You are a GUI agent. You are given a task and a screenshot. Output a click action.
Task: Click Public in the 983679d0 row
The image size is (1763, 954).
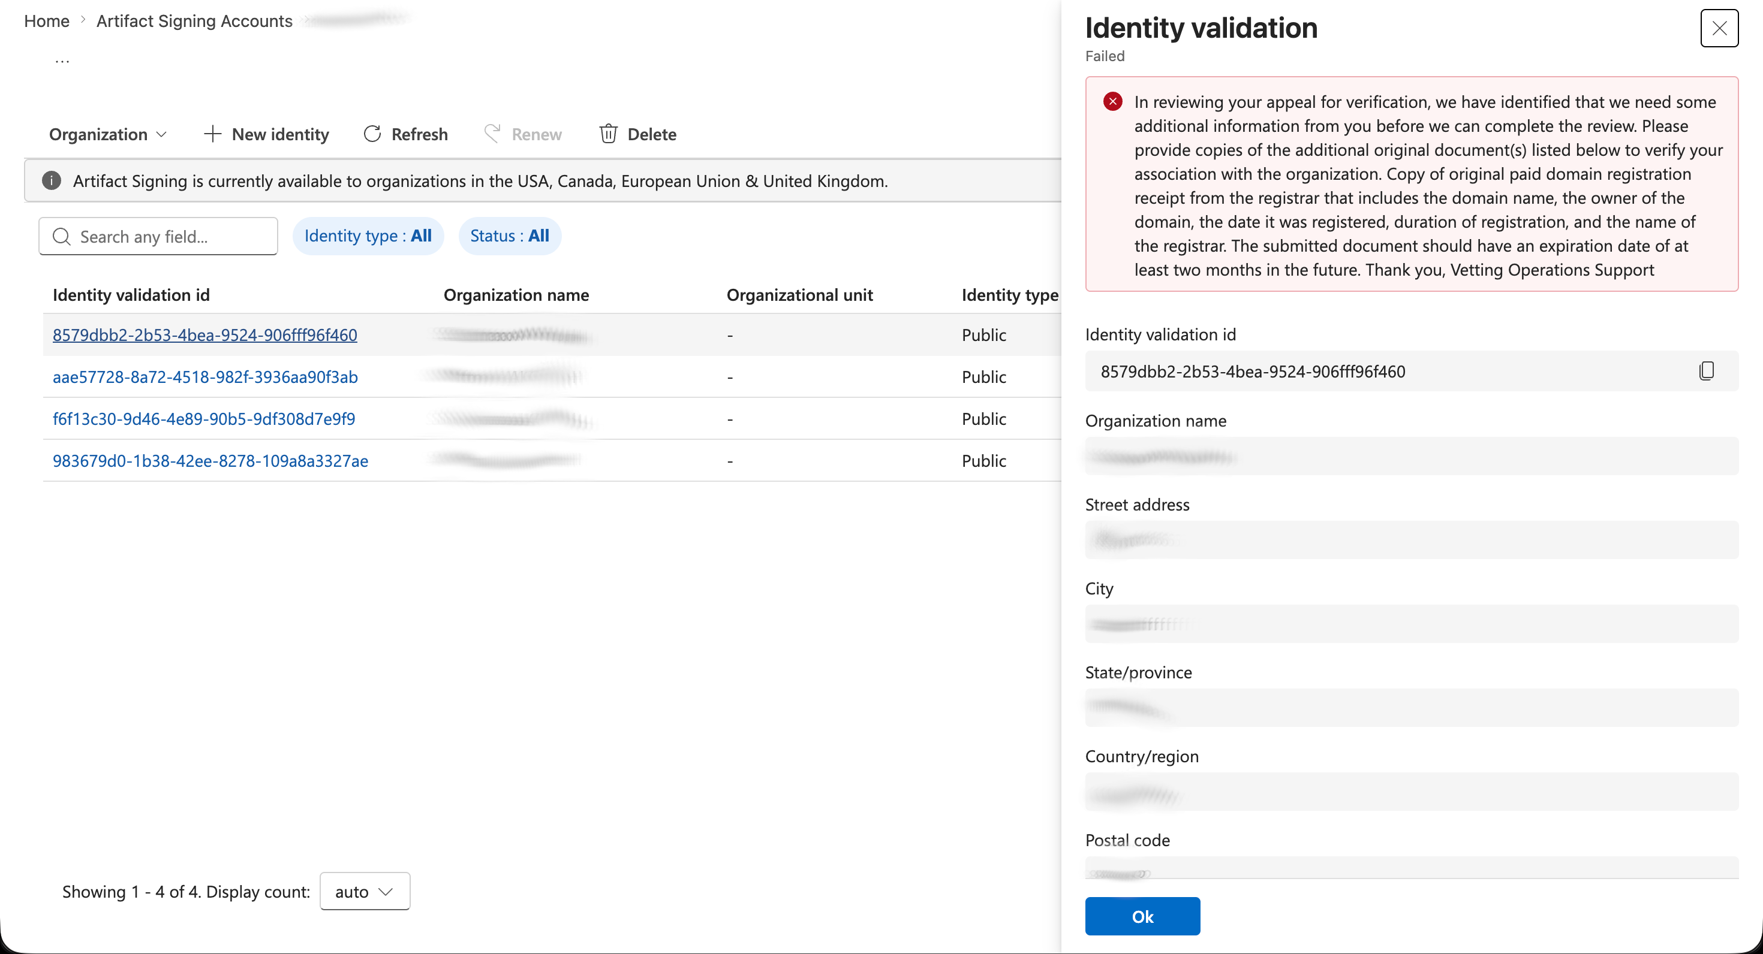[x=983, y=461]
